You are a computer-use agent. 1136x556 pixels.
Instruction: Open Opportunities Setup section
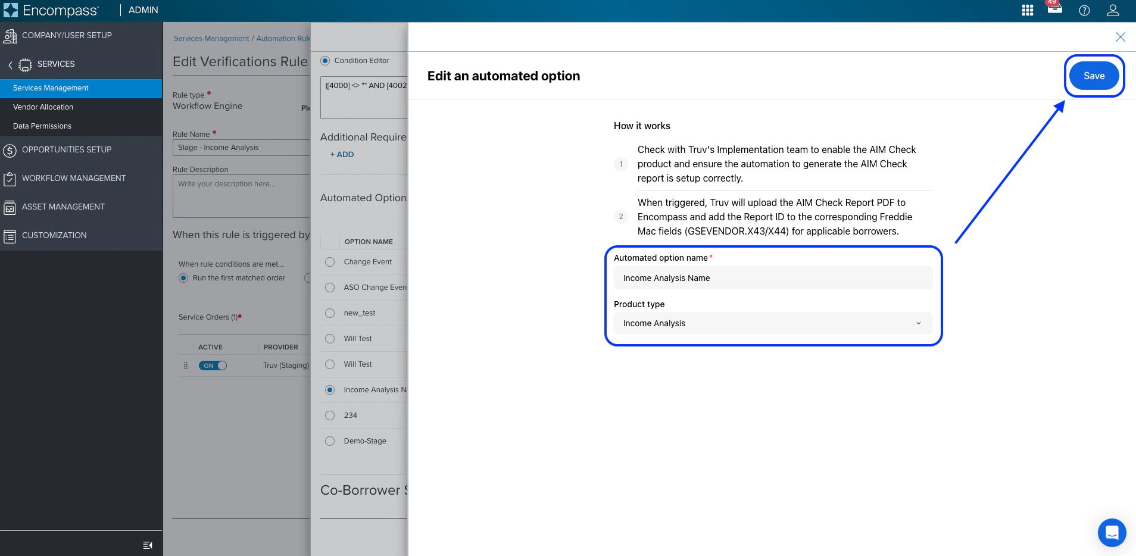67,149
